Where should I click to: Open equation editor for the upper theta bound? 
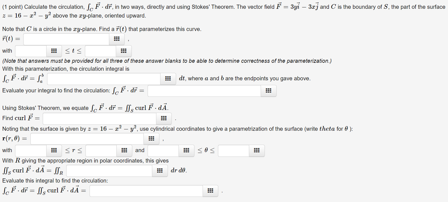click(x=257, y=150)
